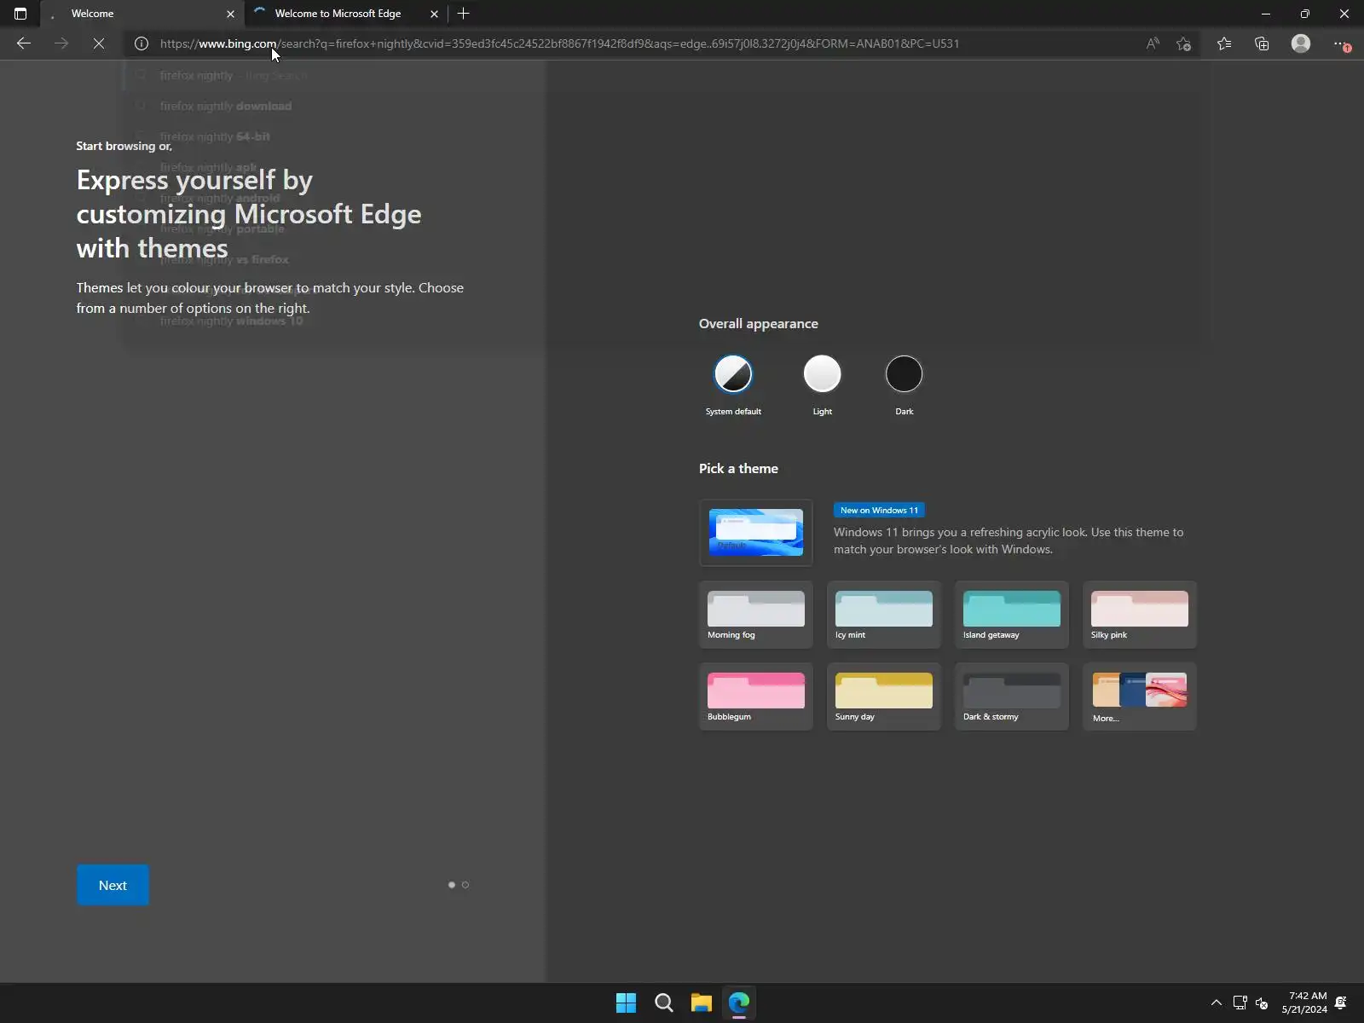Stop loading the page
The width and height of the screenshot is (1364, 1023).
99,43
